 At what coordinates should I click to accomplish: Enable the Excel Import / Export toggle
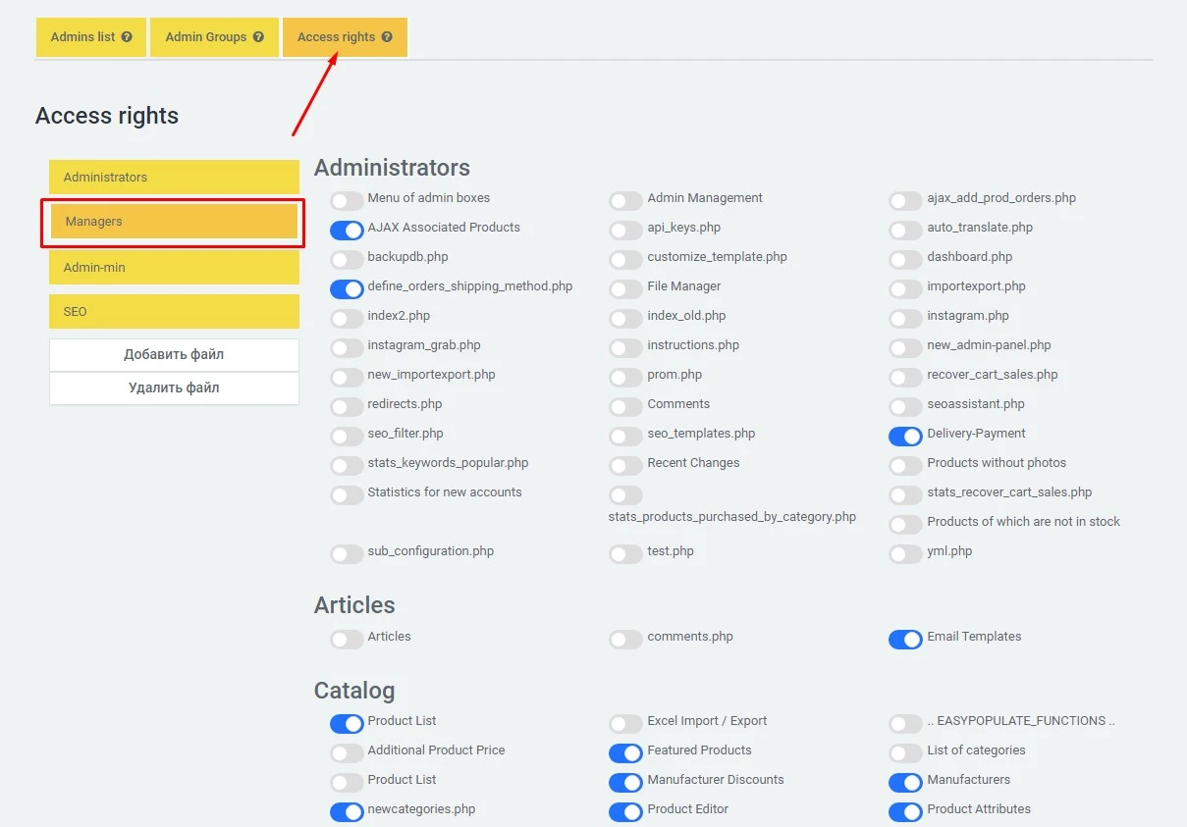(x=625, y=723)
